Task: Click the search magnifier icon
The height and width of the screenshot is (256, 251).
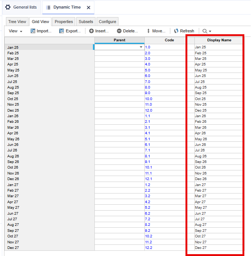Action: 205,31
